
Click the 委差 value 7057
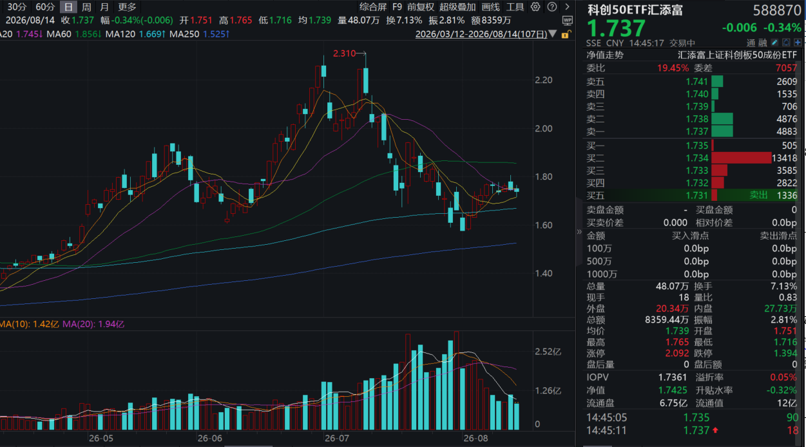pyautogui.click(x=786, y=68)
